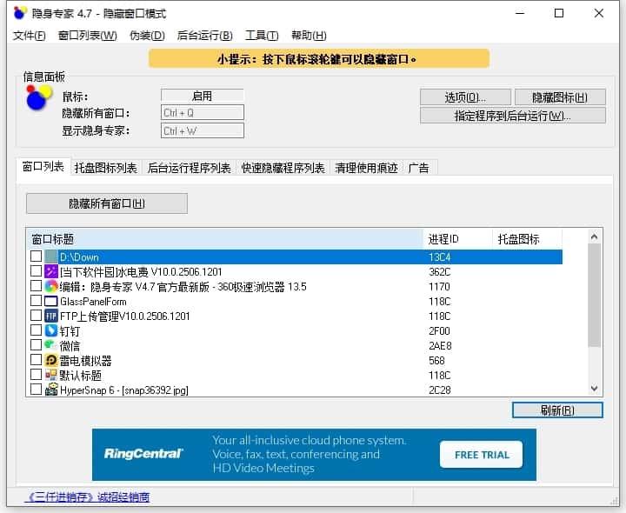Click the 雷电模拟器 icon
Screen dimensions: 626x513
51,360
